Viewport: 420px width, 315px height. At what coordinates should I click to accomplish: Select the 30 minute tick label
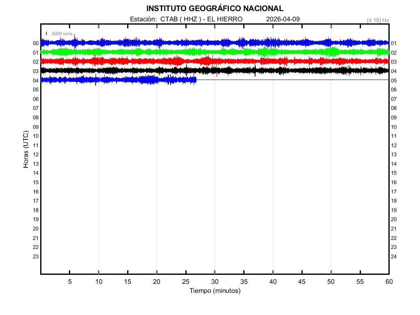tap(215, 282)
